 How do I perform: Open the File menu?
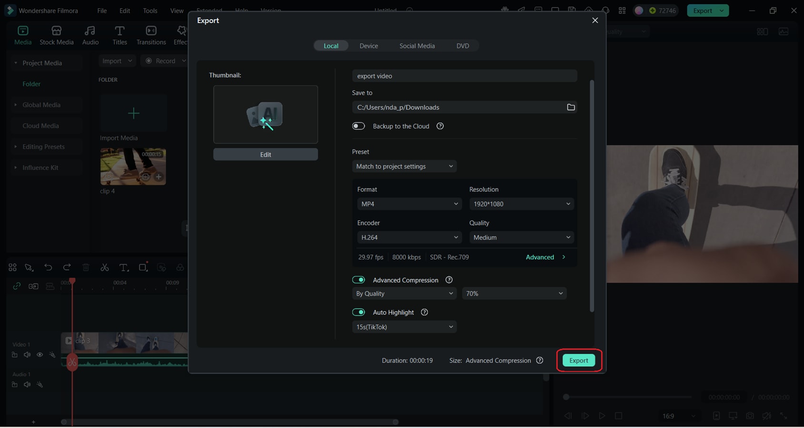click(x=102, y=10)
